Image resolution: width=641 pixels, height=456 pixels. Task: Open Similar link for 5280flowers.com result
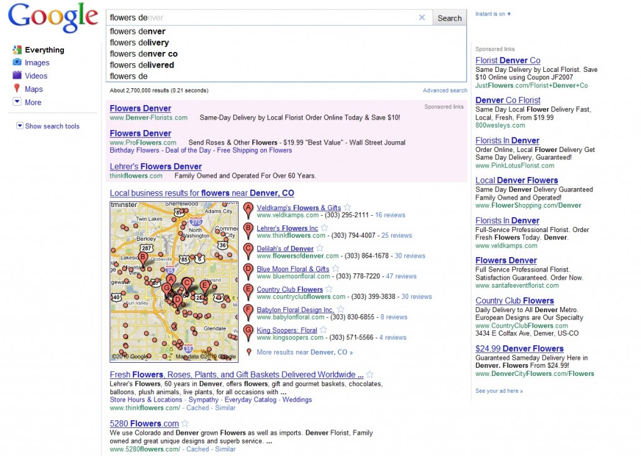click(225, 449)
